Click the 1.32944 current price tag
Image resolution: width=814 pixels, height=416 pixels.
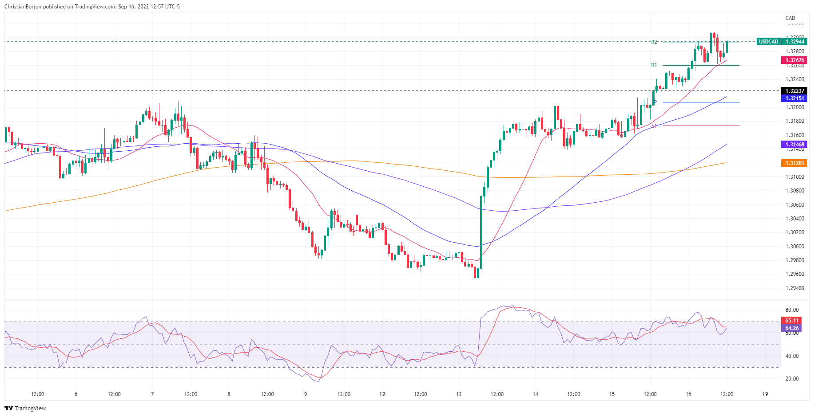click(x=794, y=42)
